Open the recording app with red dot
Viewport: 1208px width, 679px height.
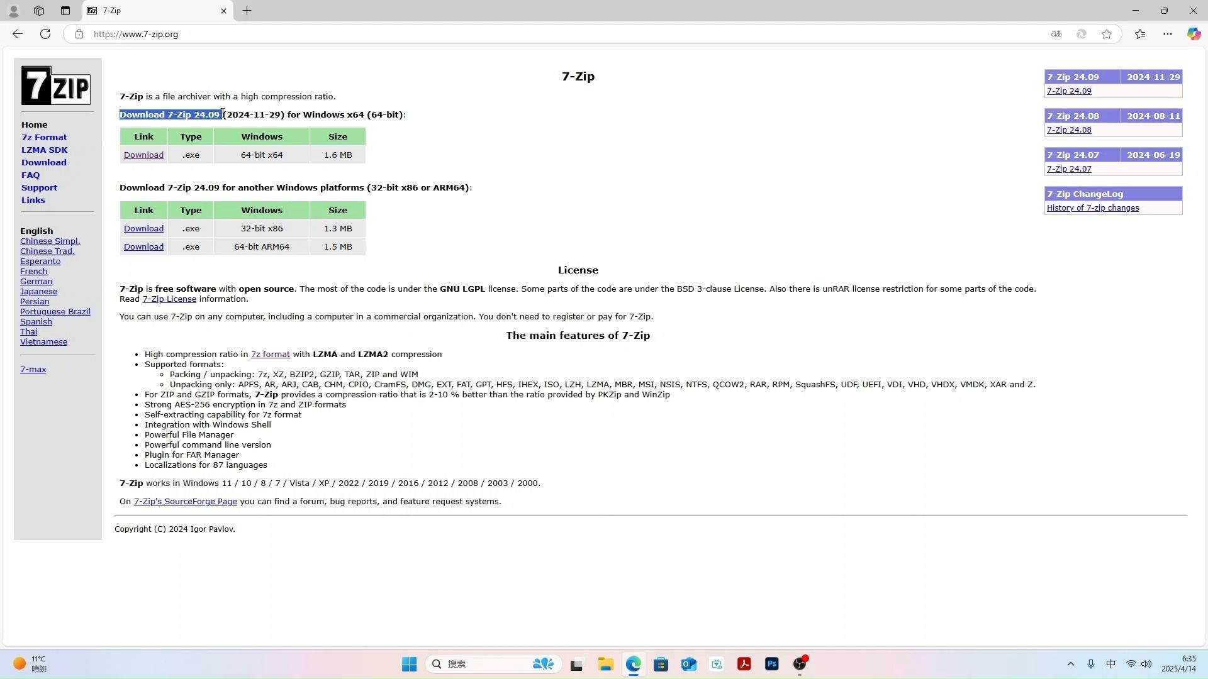pos(800,663)
